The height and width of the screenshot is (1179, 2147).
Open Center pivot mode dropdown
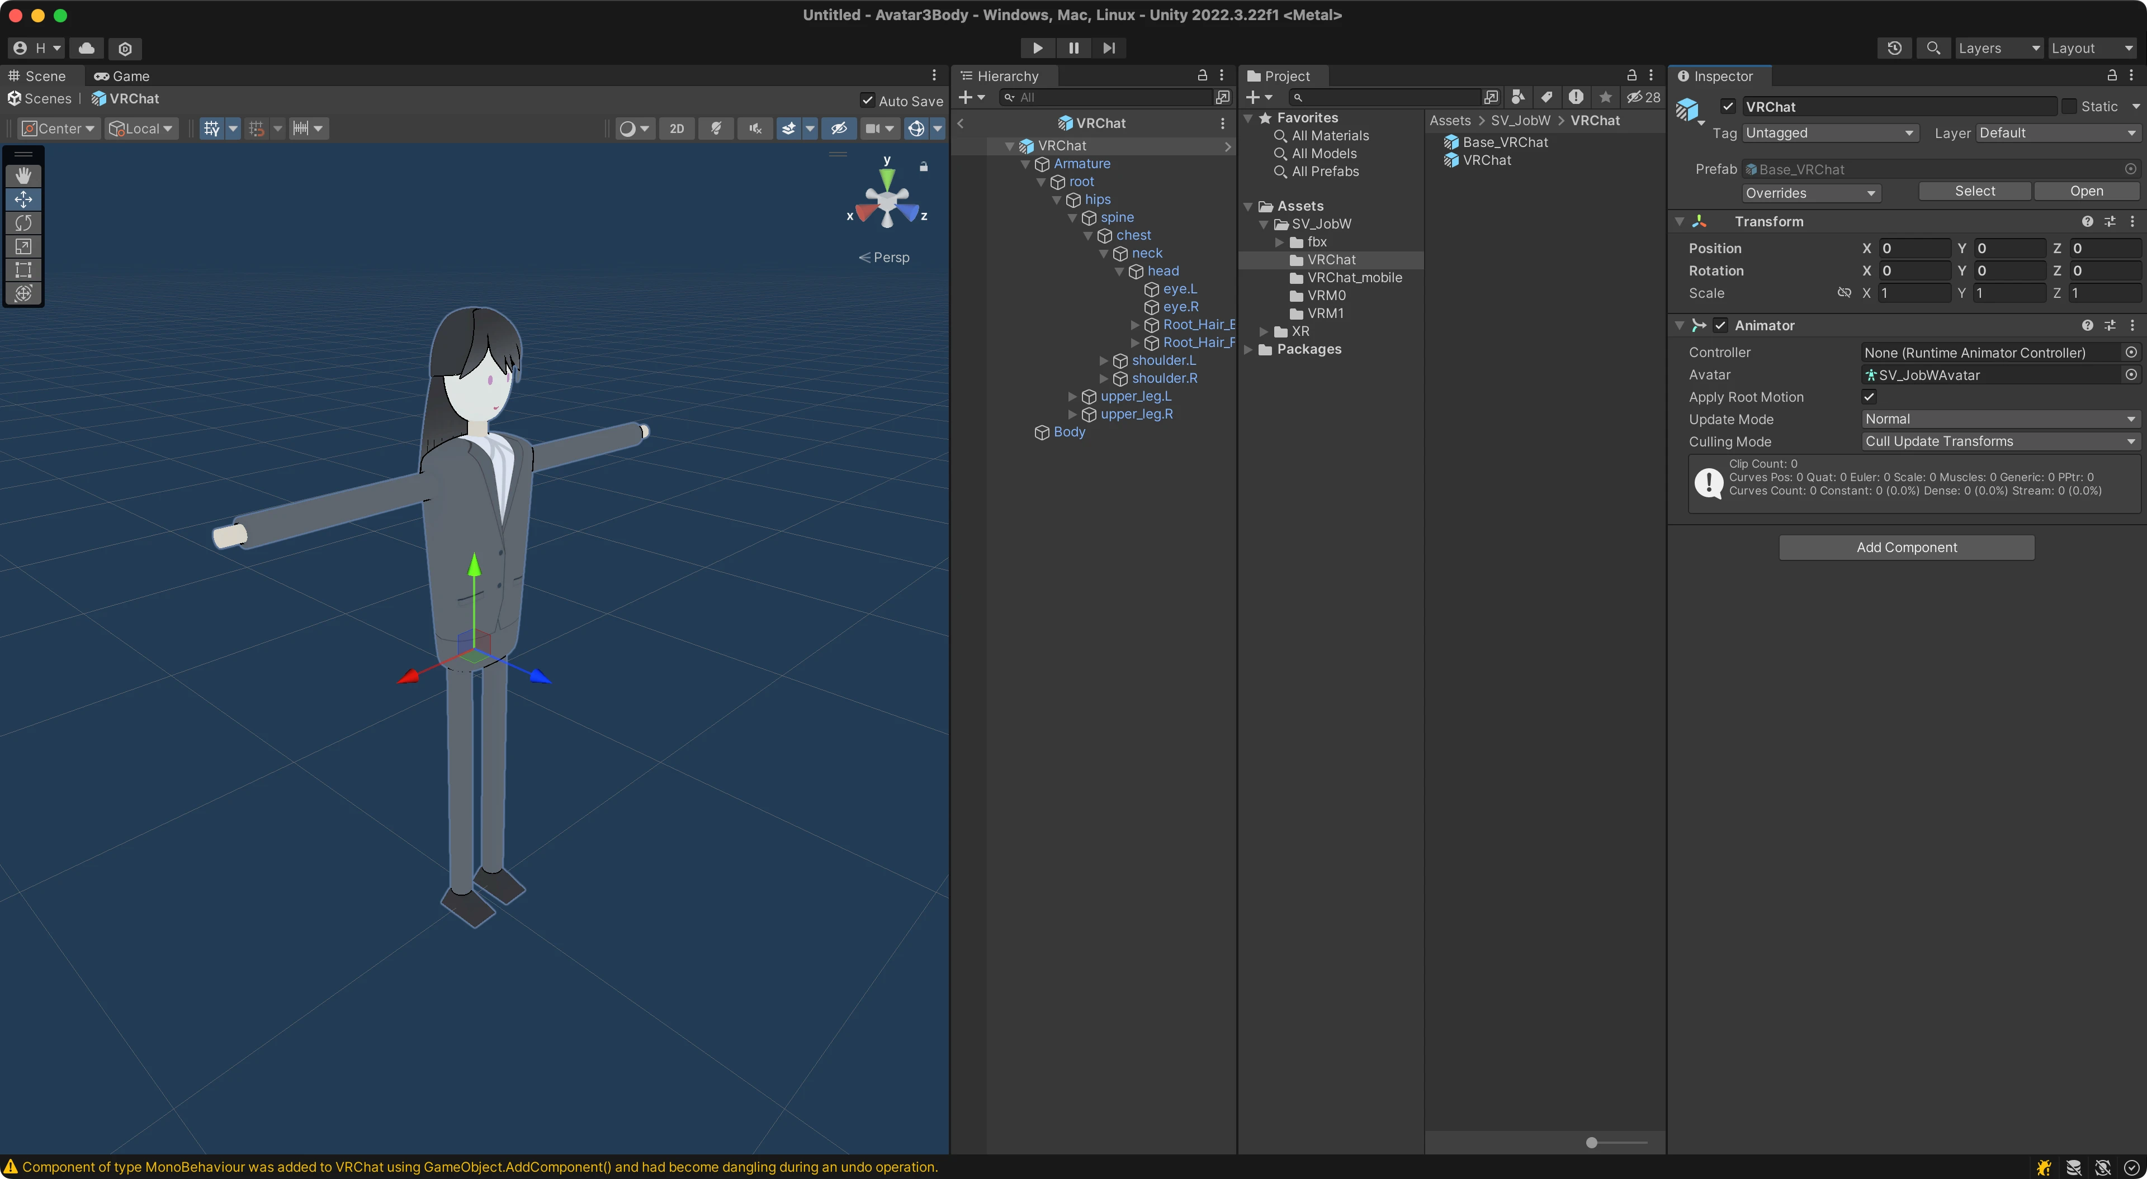(x=58, y=129)
